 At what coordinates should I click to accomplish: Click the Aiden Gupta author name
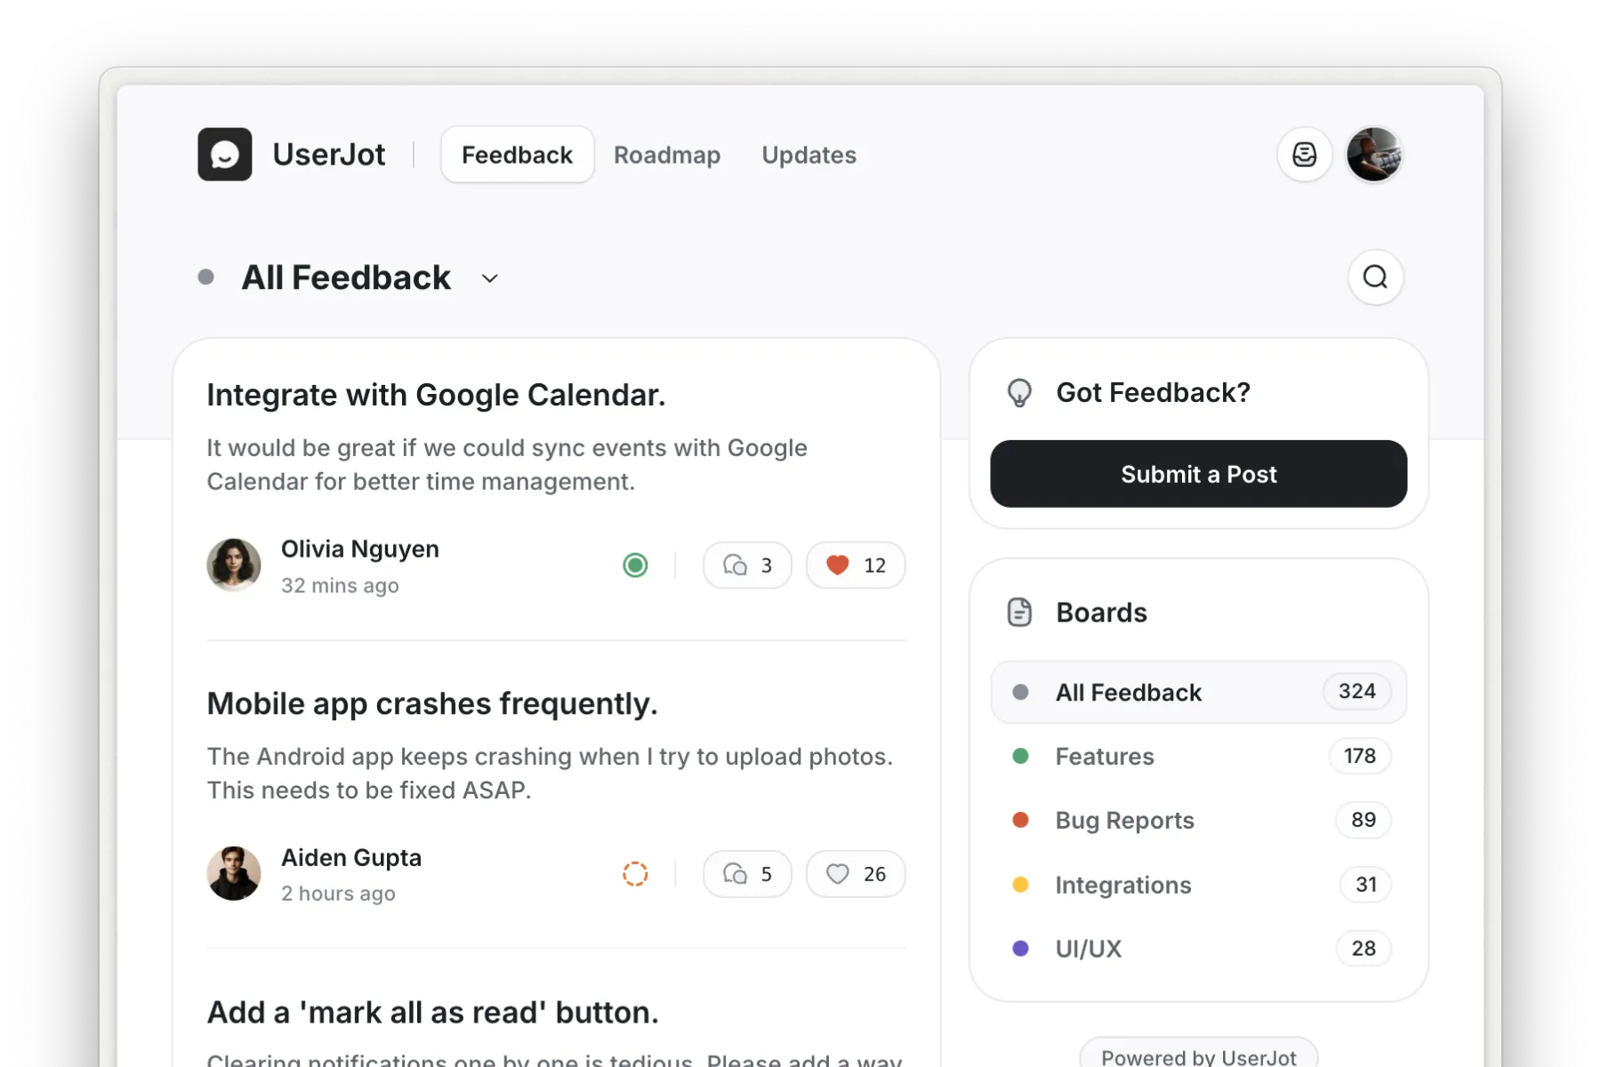pos(351,857)
